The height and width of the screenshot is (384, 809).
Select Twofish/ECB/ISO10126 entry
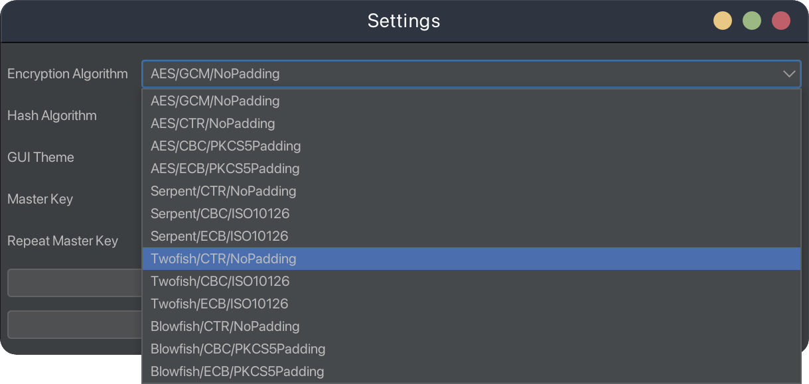click(x=219, y=304)
